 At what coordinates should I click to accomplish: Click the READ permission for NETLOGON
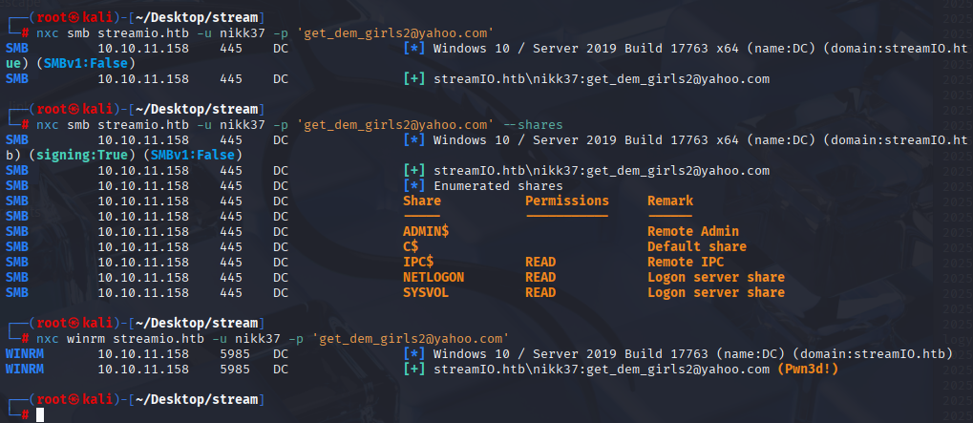pos(540,277)
